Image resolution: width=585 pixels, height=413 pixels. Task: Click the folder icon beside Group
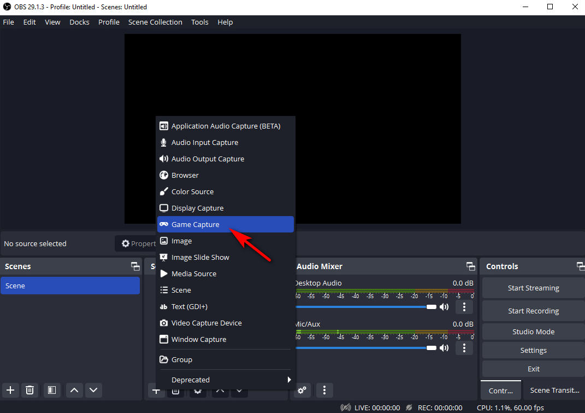point(164,359)
